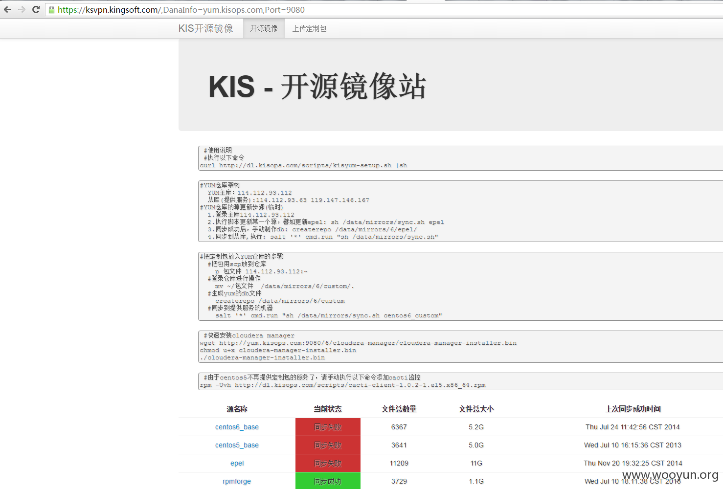This screenshot has width=723, height=489.
Task: Reload the page with refresh icon
Action: pos(36,9)
